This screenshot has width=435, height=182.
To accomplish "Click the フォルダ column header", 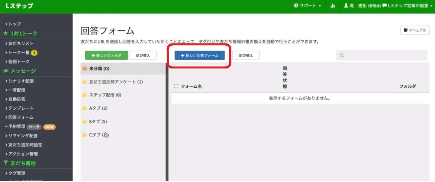I will click(x=408, y=86).
